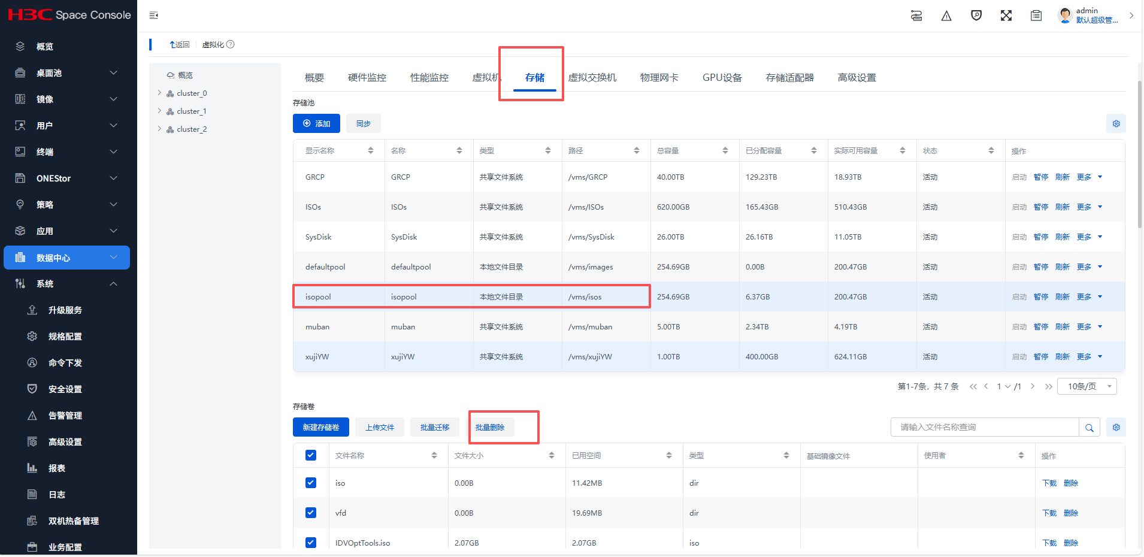Click the alert warning triangle icon in header
This screenshot has height=557, width=1144.
[x=946, y=16]
